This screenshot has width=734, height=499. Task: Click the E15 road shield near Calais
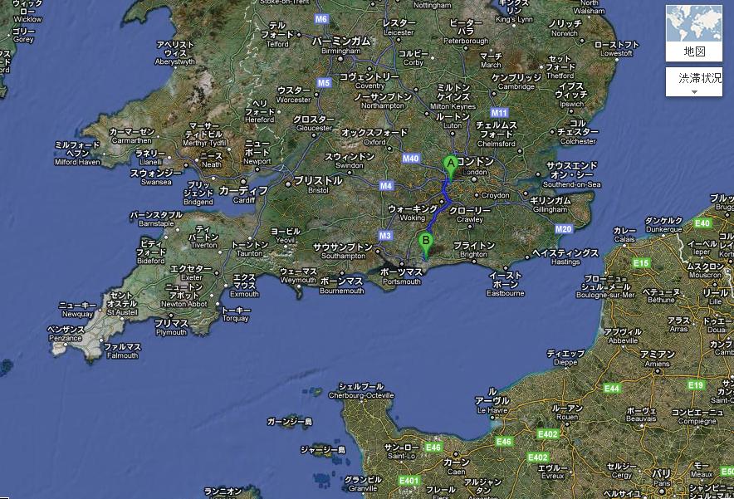pos(641,263)
